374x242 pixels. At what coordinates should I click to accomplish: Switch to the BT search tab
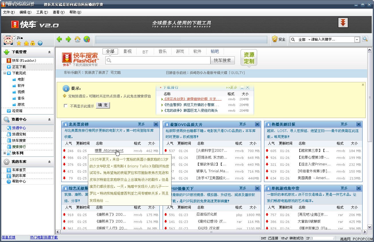[x=145, y=52]
